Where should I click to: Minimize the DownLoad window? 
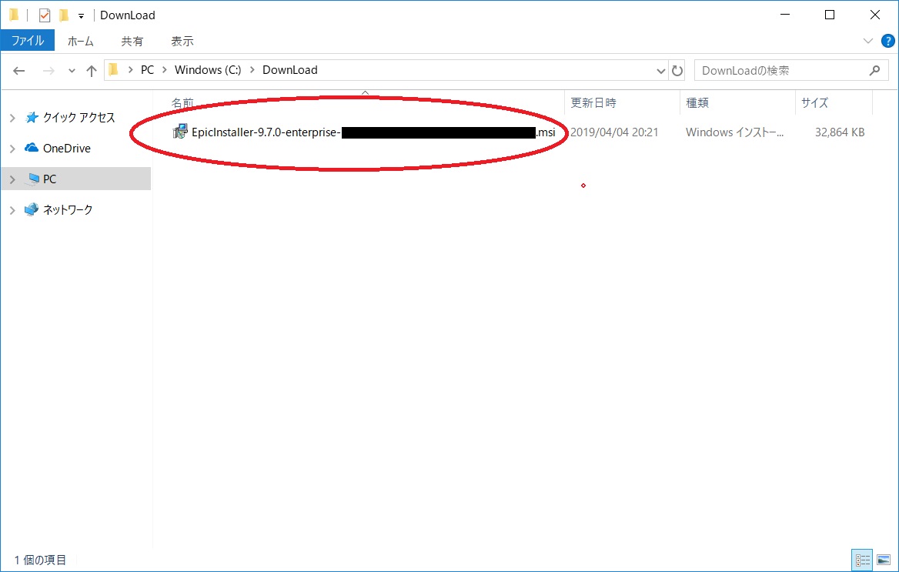[785, 15]
